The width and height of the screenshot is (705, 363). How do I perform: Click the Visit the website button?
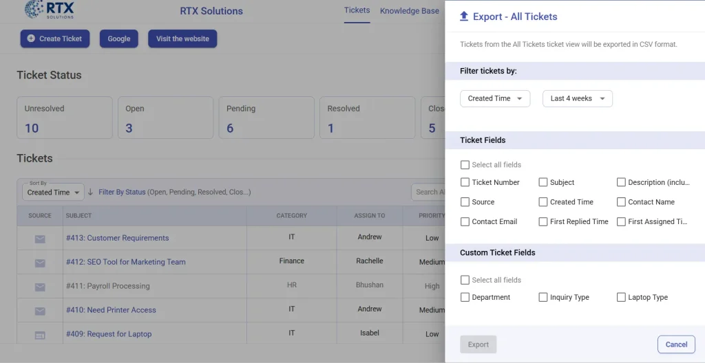pos(182,38)
